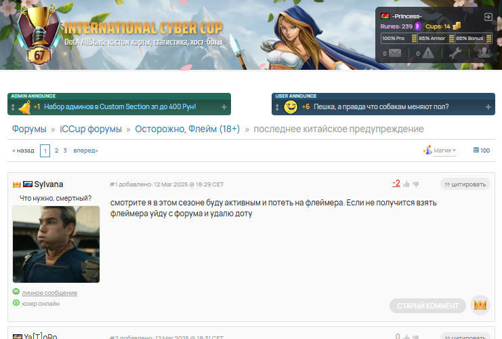Click the Cups: 14 text
Image resolution: width=502 pixels, height=339 pixels.
pyautogui.click(x=438, y=26)
